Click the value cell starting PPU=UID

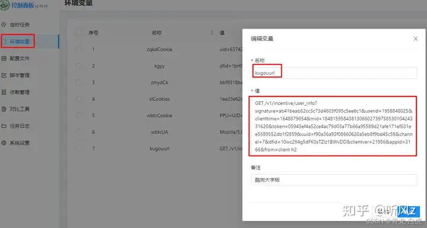point(231,115)
